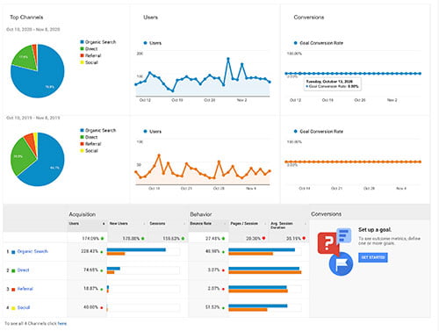439x331 pixels.
Task: Sort by the Users column arrow
Action: click(104, 224)
